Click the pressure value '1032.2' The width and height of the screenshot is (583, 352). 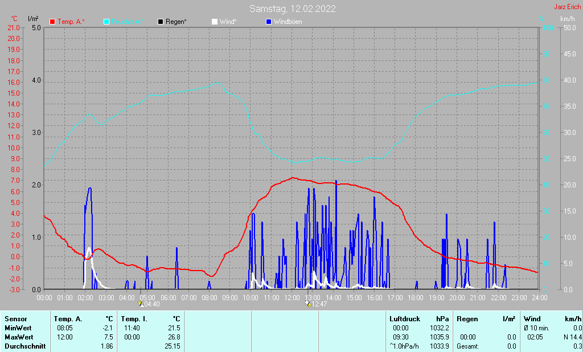tap(440, 328)
